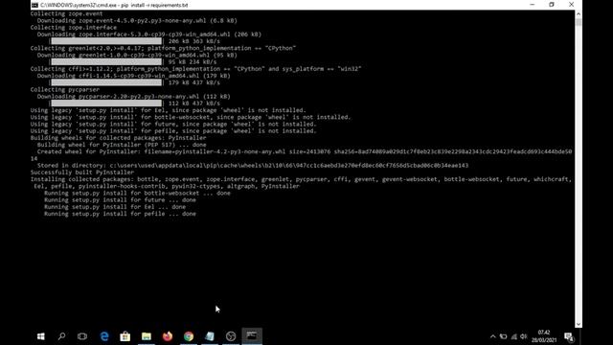Open Microsoft Store from taskbar
The image size is (613, 345).
click(x=125, y=336)
